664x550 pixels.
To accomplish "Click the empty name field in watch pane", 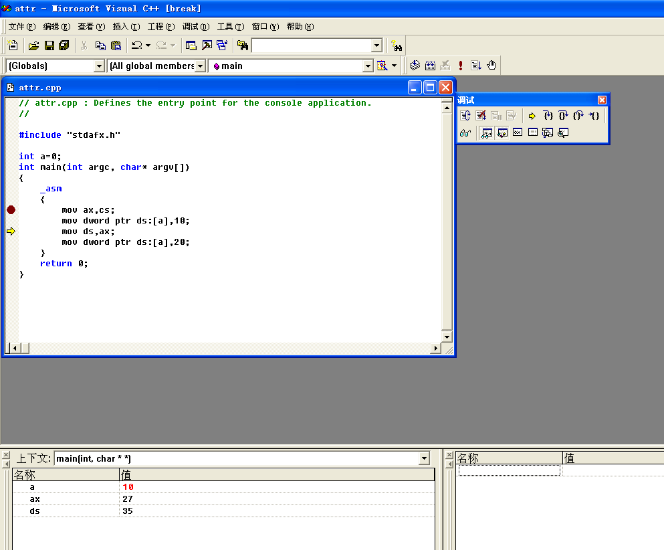I will click(509, 470).
